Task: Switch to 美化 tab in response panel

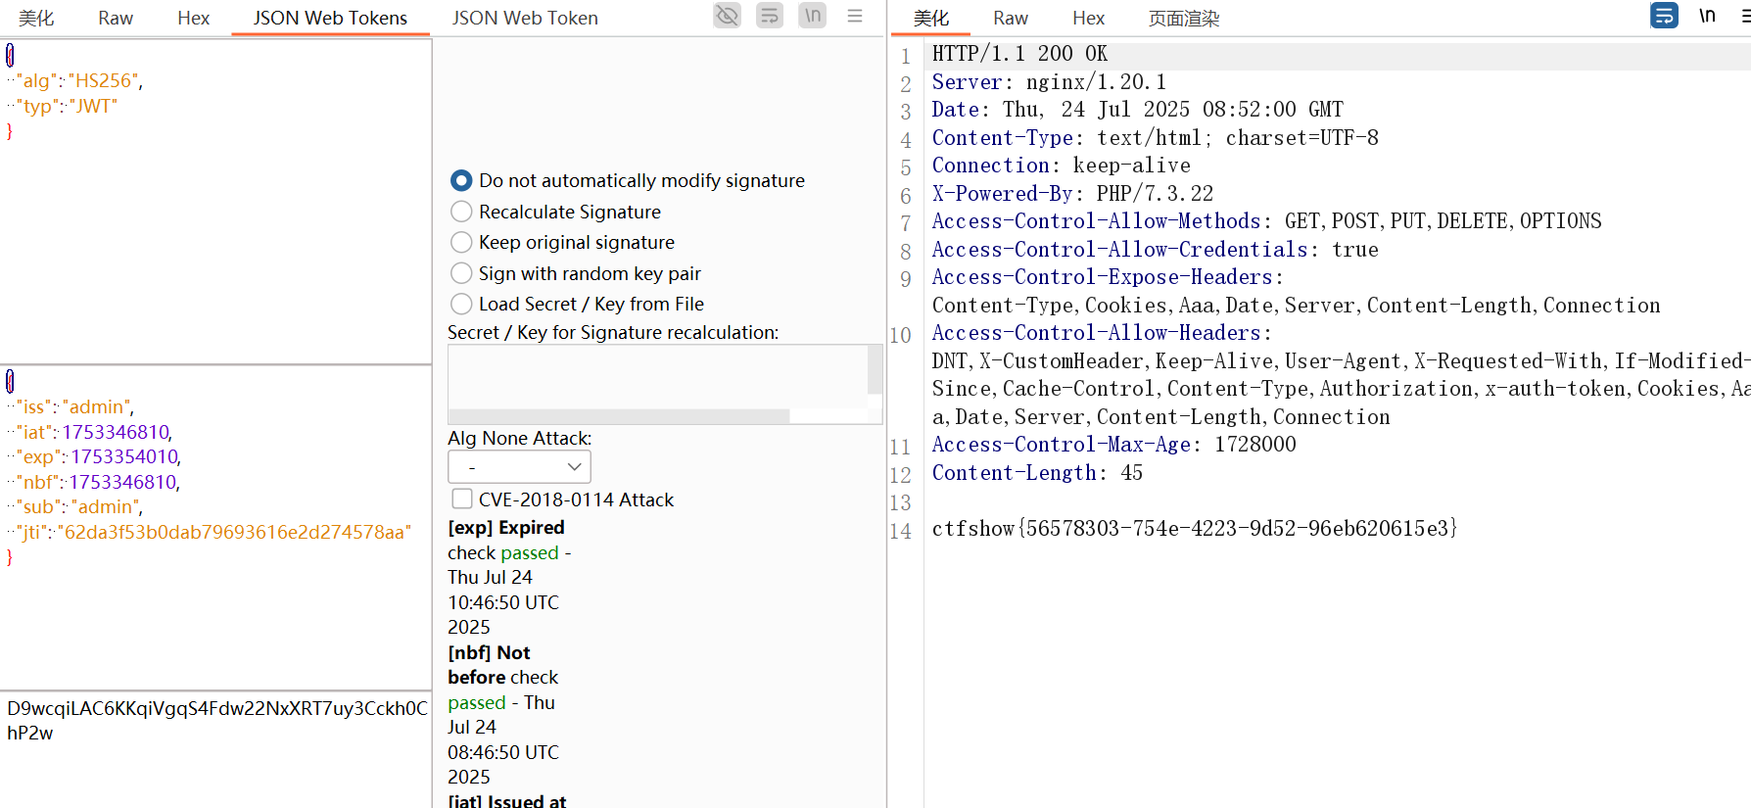Action: (931, 18)
